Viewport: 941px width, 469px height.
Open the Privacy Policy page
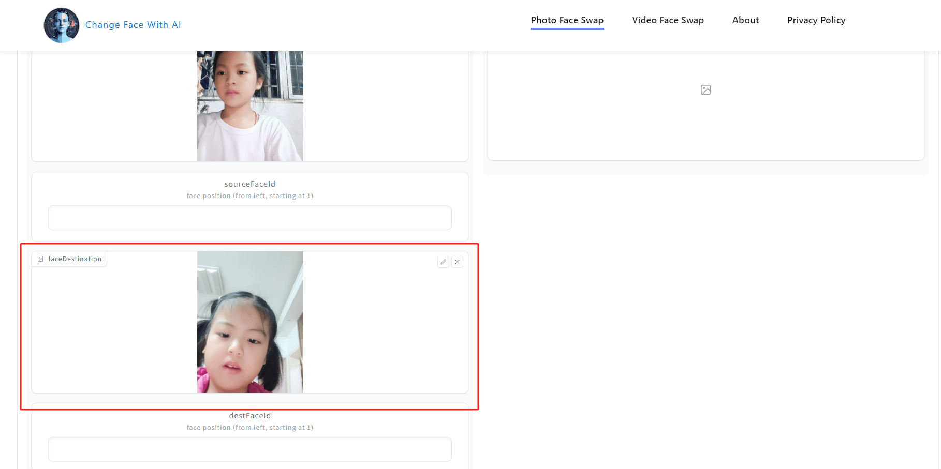click(x=816, y=20)
